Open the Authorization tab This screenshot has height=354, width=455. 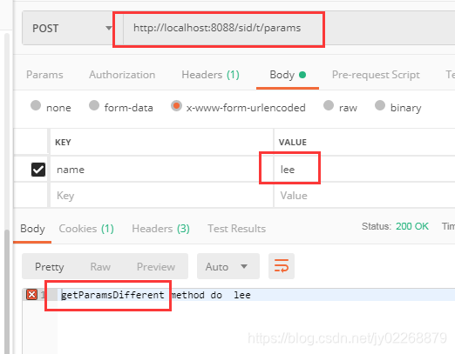coord(122,75)
